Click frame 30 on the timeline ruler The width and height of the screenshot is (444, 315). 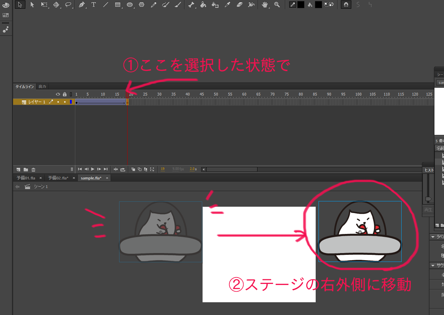tap(159, 94)
